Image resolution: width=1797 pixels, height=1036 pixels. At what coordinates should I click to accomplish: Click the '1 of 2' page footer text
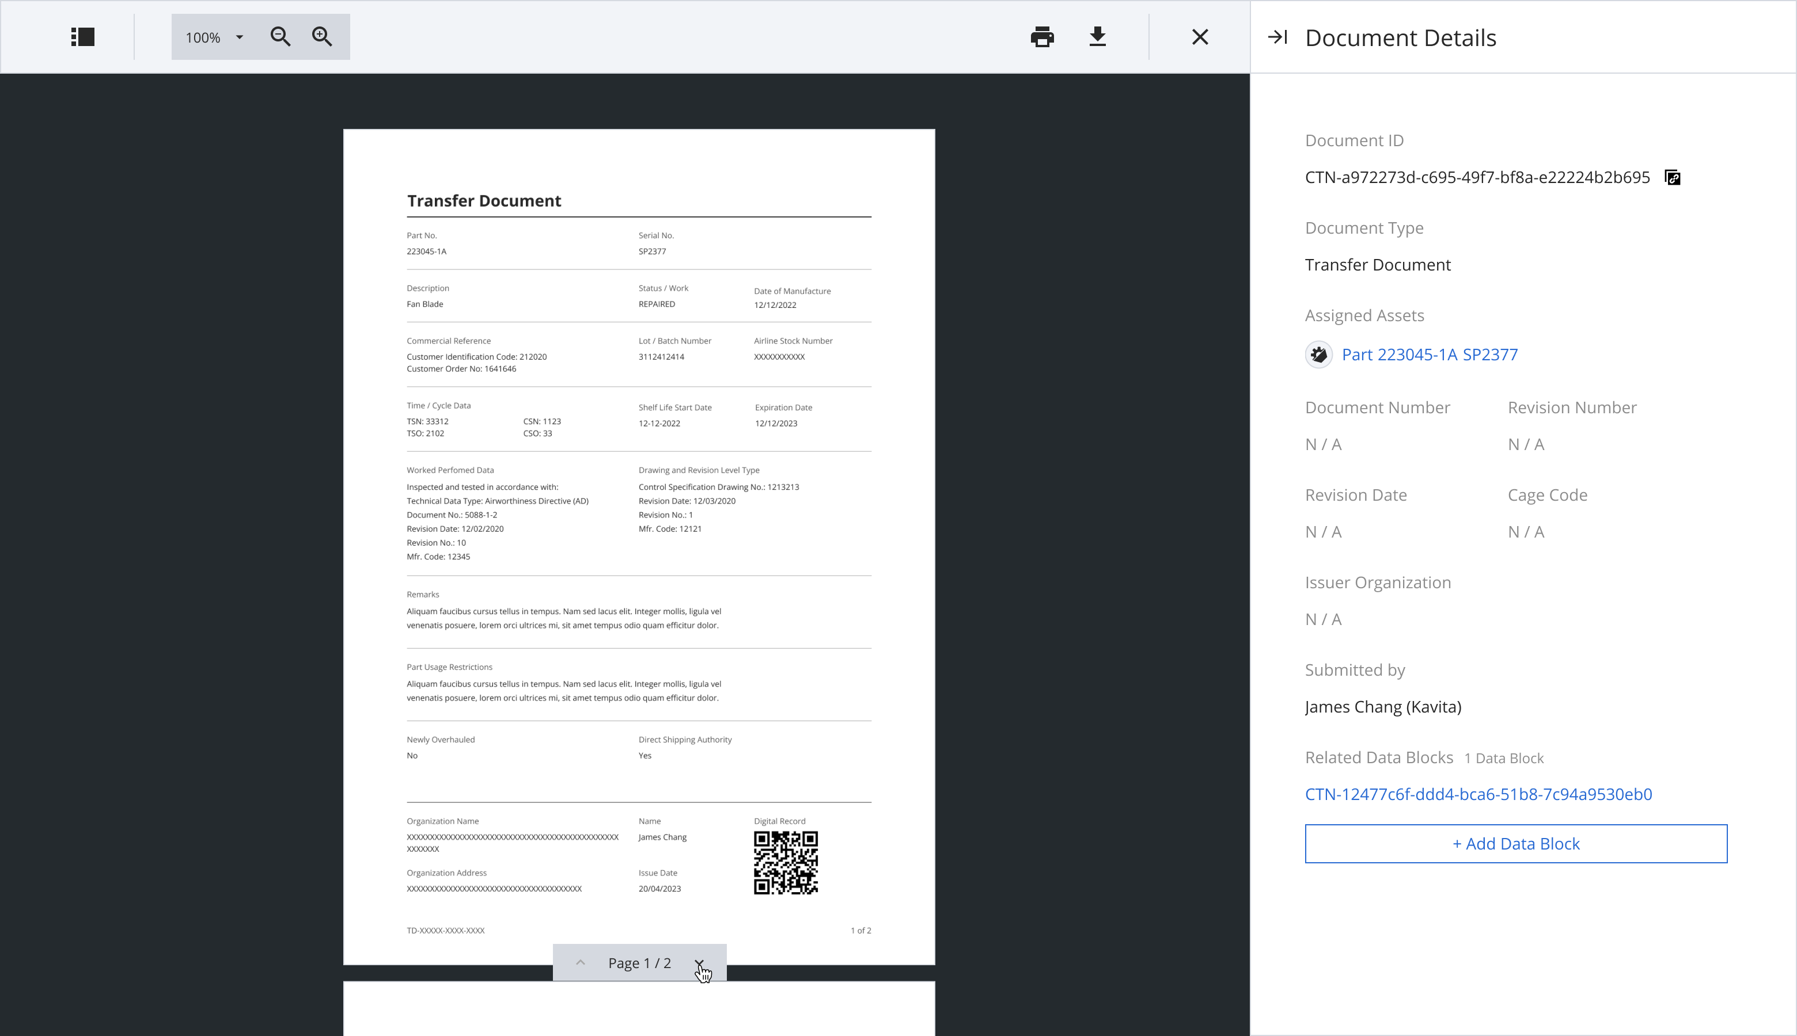coord(860,931)
